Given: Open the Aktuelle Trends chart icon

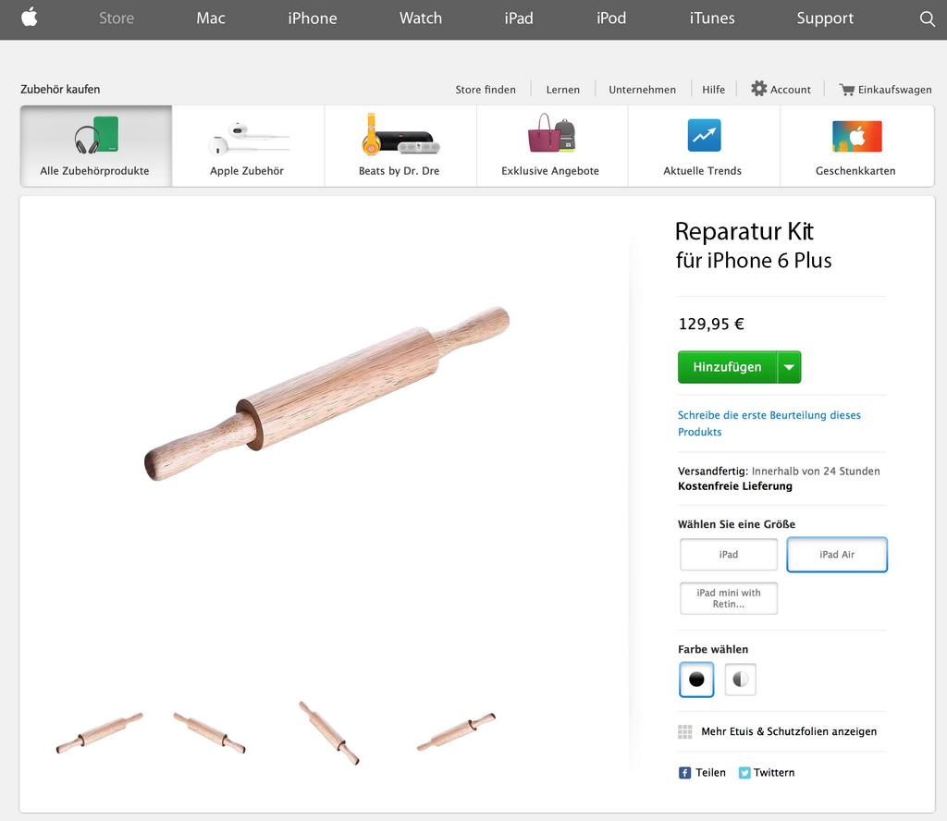Looking at the screenshot, I should pos(704,135).
